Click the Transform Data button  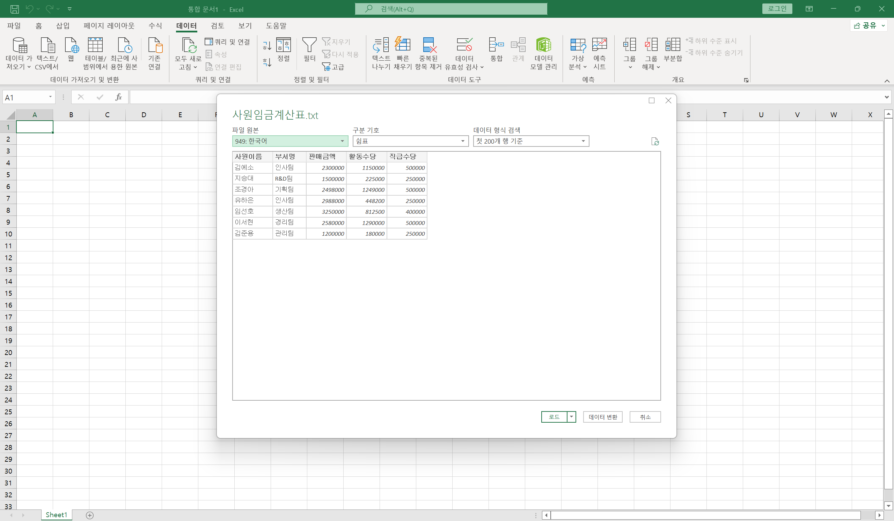[x=602, y=417]
